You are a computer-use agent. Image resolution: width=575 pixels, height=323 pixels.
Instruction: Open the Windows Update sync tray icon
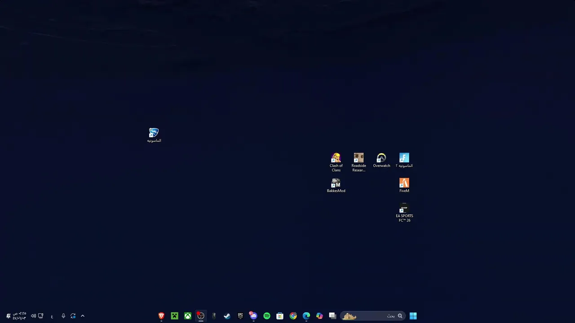(73, 316)
